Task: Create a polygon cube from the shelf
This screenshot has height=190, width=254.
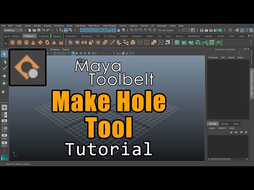Action: click(x=19, y=42)
